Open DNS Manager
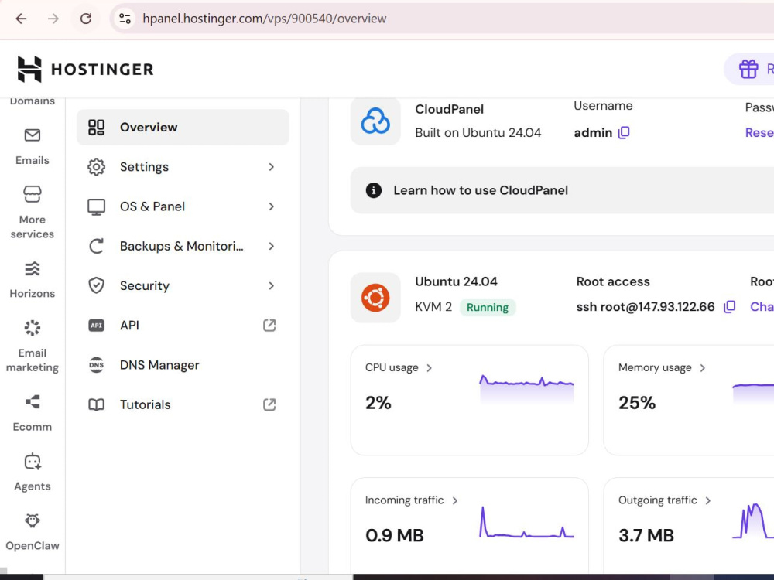This screenshot has width=774, height=580. click(183, 365)
